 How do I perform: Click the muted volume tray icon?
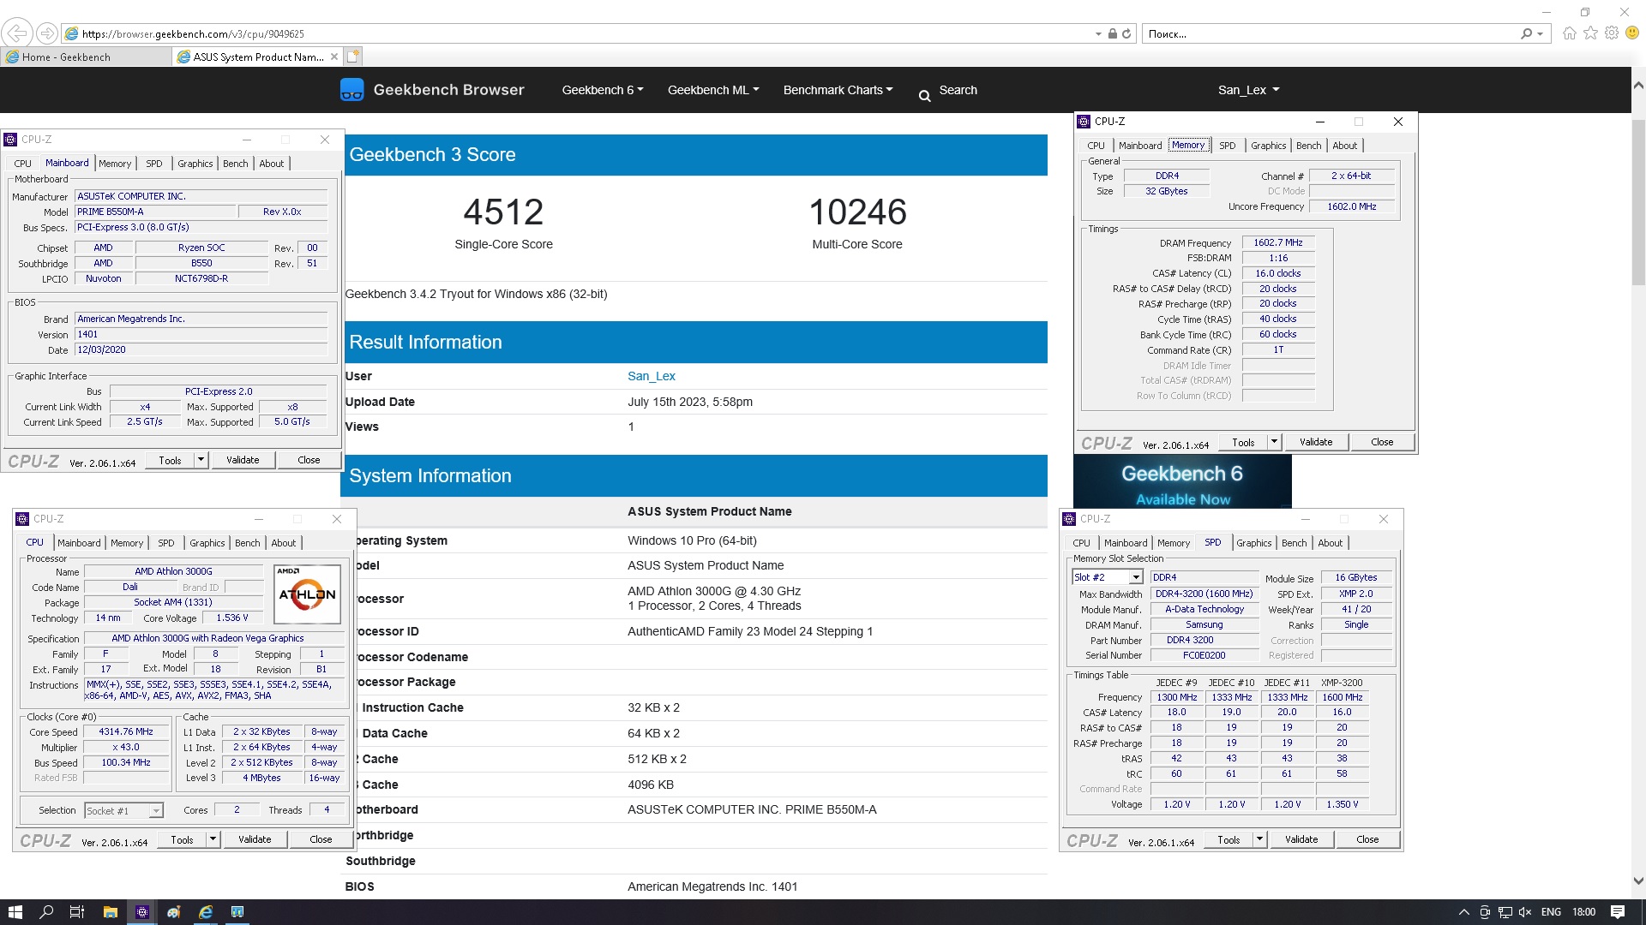click(1525, 912)
